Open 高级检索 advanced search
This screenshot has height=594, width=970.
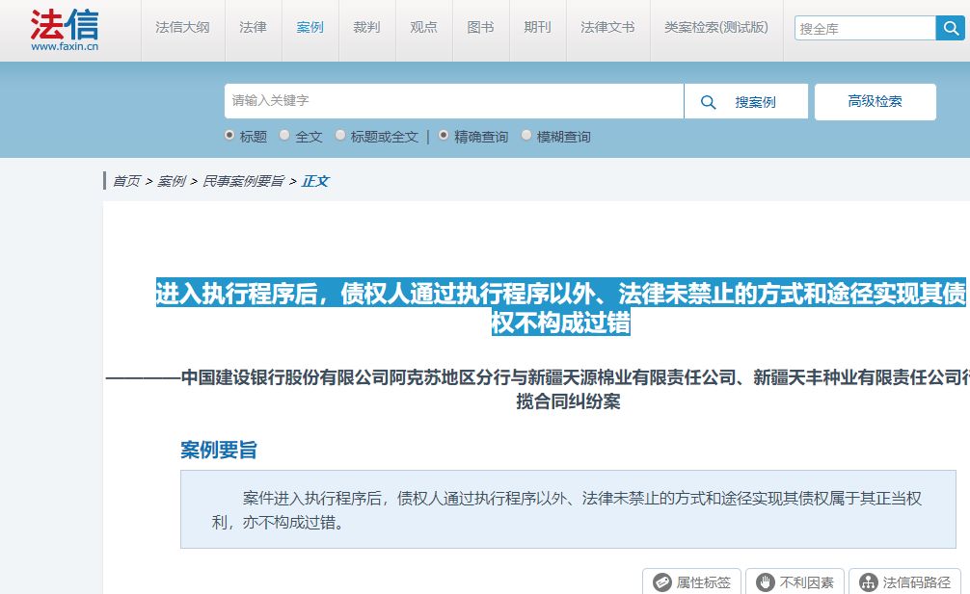click(x=874, y=101)
